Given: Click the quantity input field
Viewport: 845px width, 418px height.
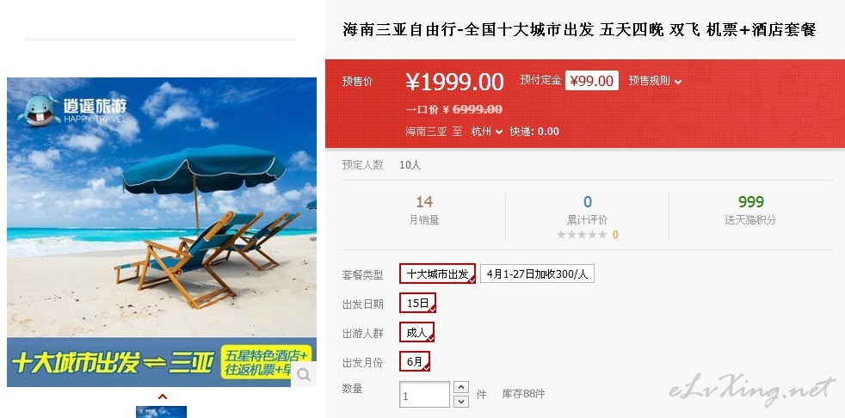Looking at the screenshot, I should [425, 395].
